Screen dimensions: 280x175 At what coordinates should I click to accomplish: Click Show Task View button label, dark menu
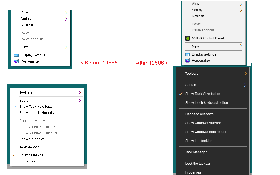[203, 94]
